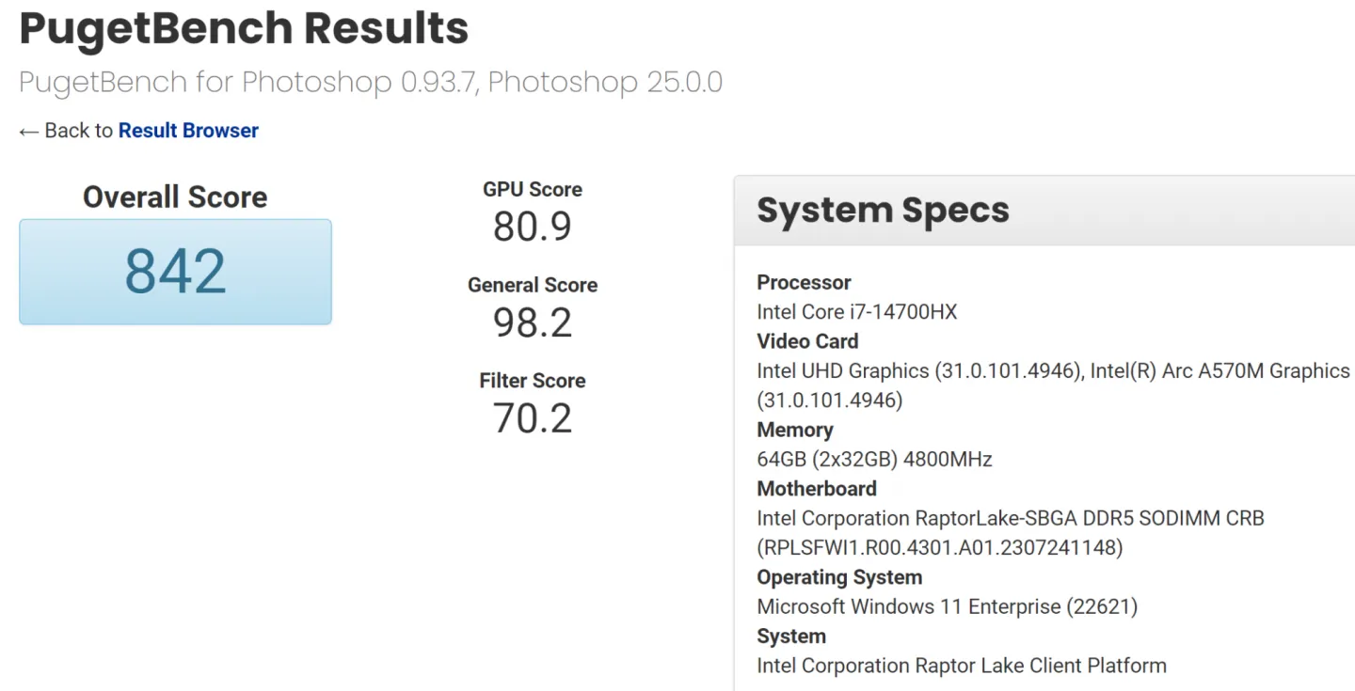
Task: Select the Filter Score label
Action: pyautogui.click(x=532, y=381)
